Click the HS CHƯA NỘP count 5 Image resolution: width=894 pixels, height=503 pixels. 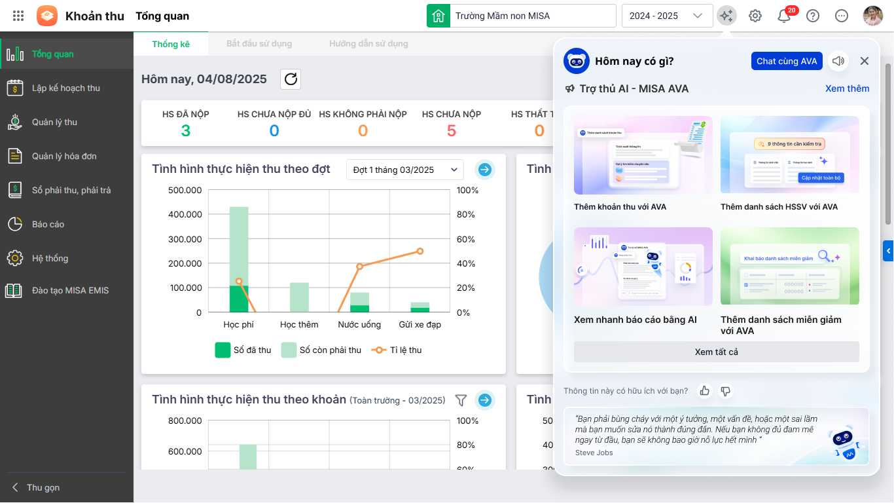pyautogui.click(x=452, y=131)
